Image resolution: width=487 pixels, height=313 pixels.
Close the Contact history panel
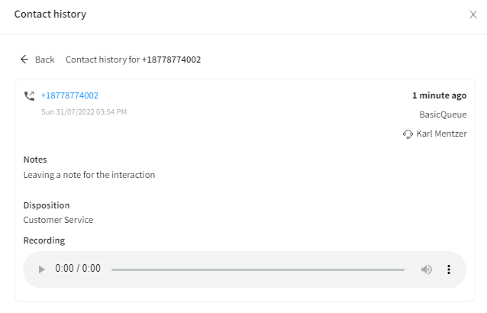point(473,15)
